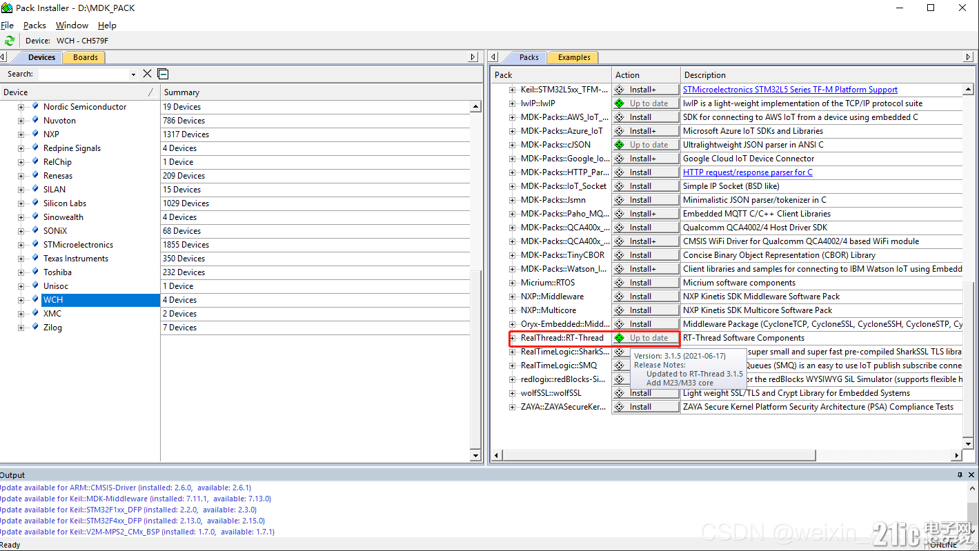Image resolution: width=979 pixels, height=551 pixels.
Task: Click the WCH vendor chip icon
Action: coord(35,299)
